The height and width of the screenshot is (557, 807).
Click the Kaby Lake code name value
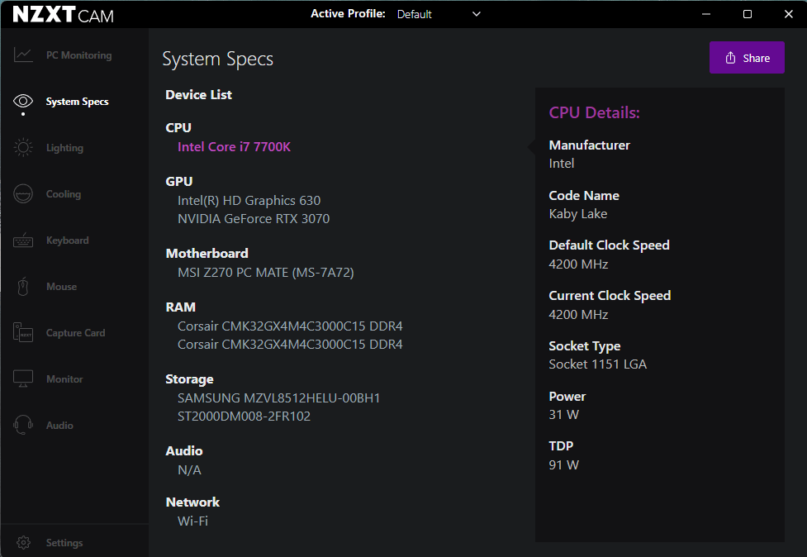tap(578, 214)
